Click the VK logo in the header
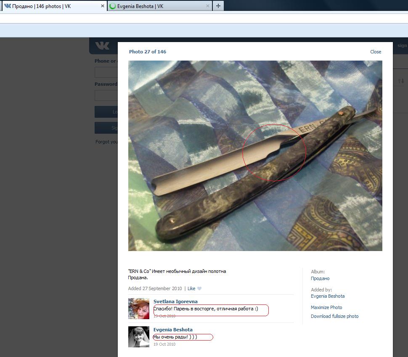The height and width of the screenshot is (357, 408). [x=102, y=46]
